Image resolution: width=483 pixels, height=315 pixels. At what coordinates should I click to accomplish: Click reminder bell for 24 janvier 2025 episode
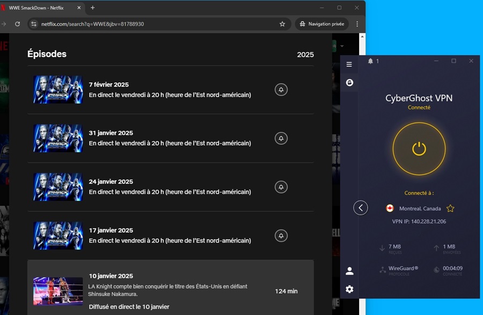[x=281, y=187]
